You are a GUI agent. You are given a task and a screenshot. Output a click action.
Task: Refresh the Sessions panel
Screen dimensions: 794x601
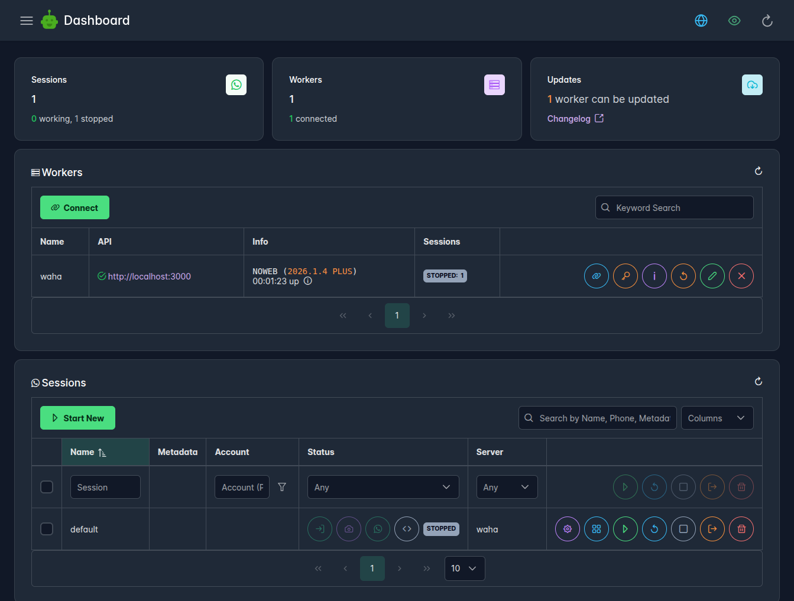(759, 382)
